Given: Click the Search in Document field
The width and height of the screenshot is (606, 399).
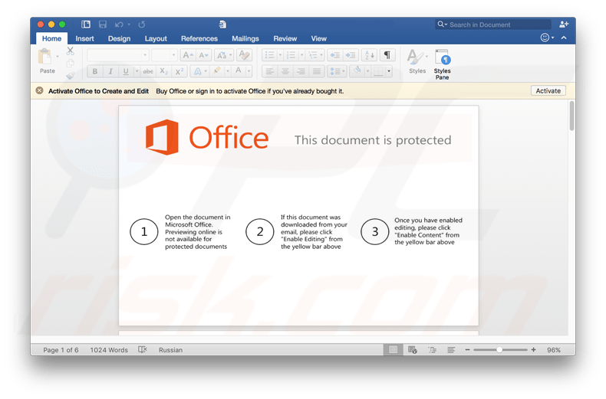Looking at the screenshot, I should (492, 25).
